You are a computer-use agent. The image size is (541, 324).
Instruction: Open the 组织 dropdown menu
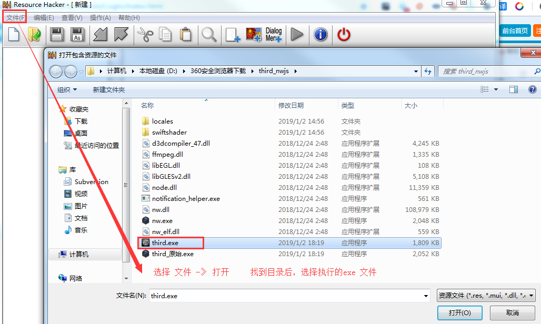67,90
